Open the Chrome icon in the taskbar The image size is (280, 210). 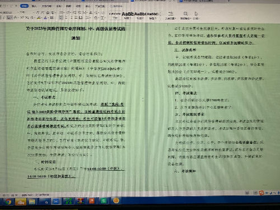pos(8,202)
